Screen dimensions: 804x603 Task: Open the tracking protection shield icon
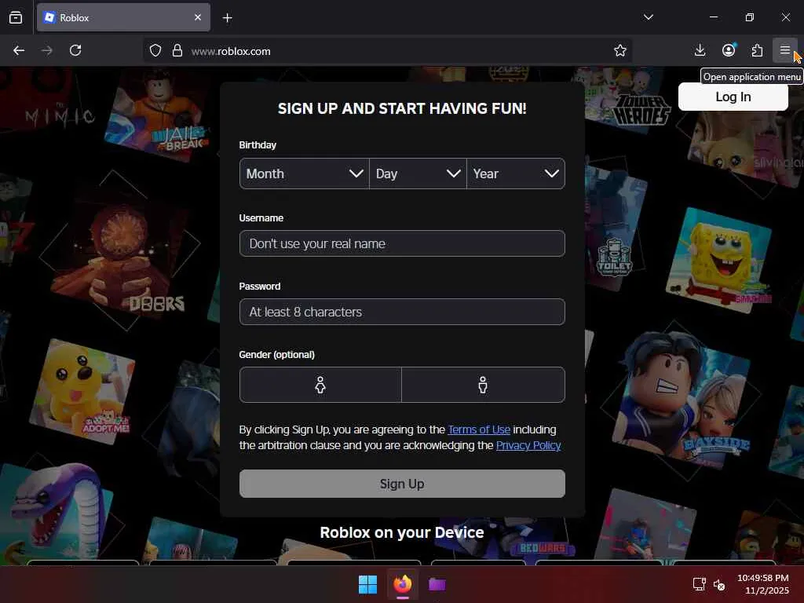point(155,51)
